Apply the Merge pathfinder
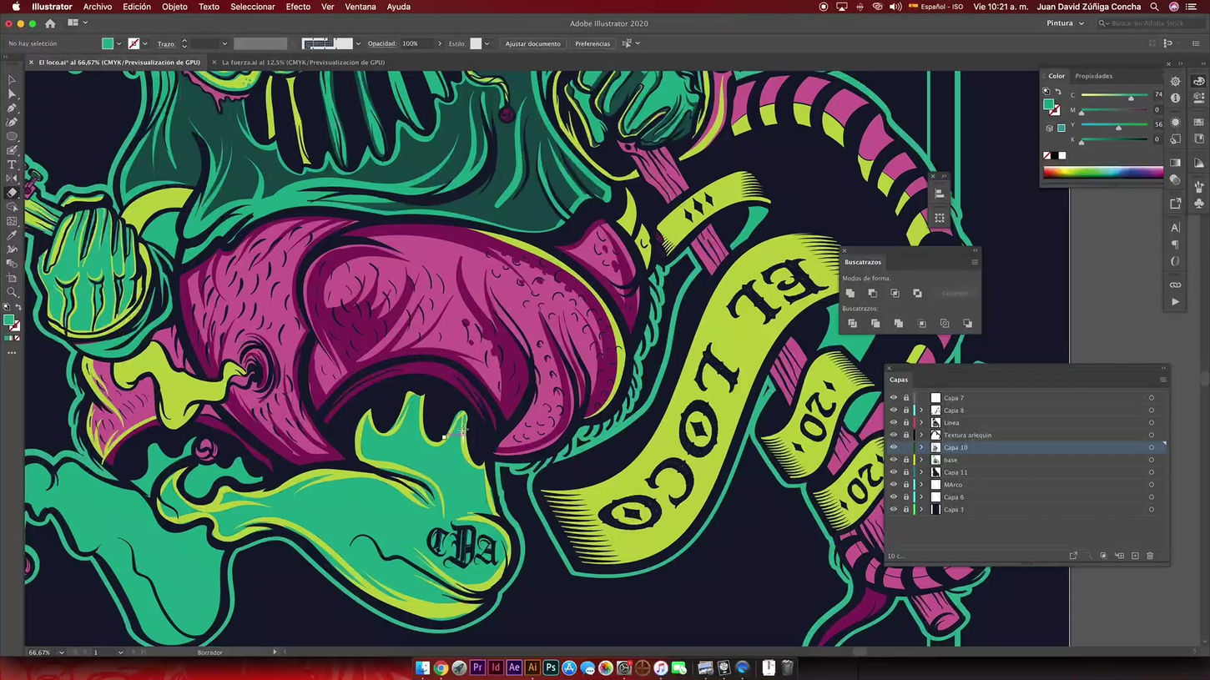 pos(899,324)
